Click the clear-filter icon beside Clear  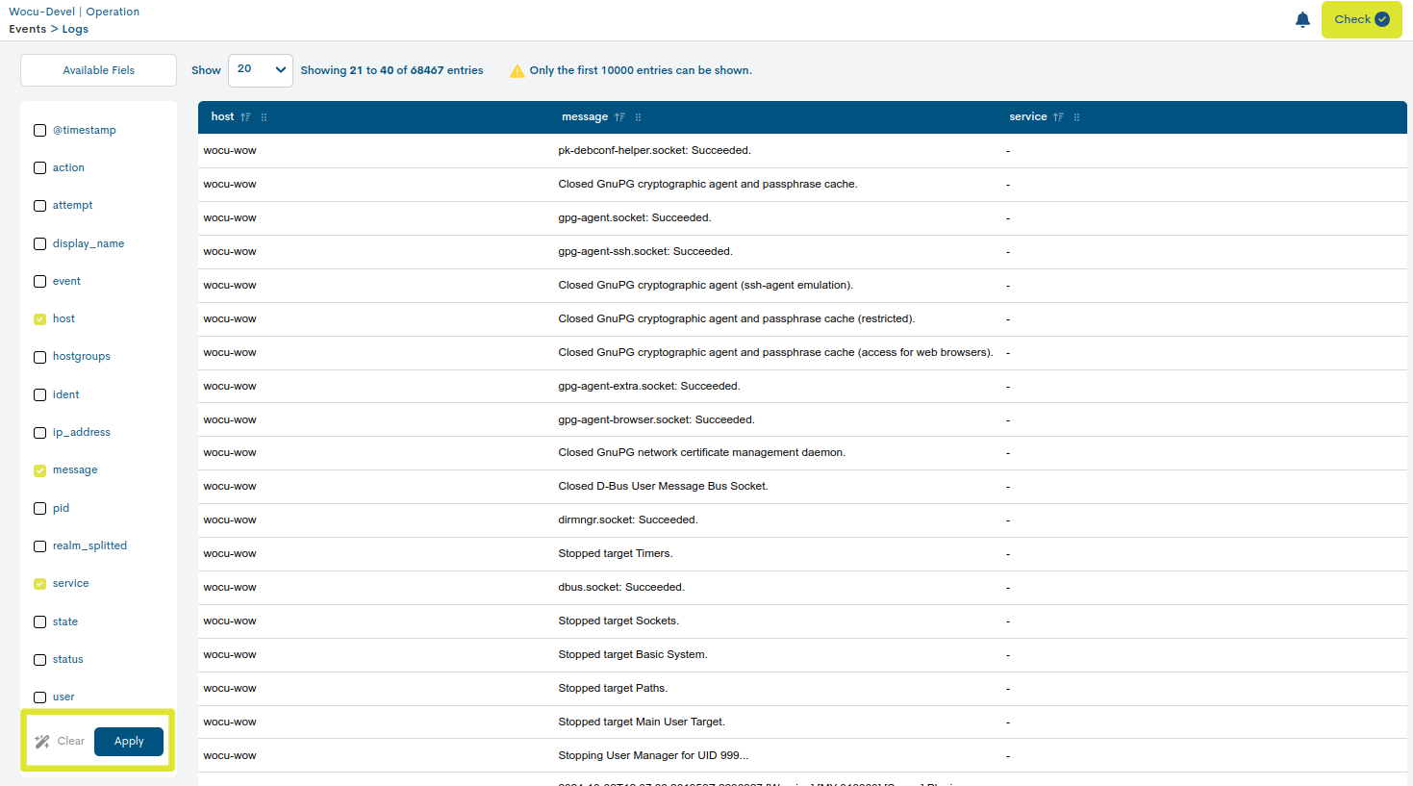click(40, 741)
